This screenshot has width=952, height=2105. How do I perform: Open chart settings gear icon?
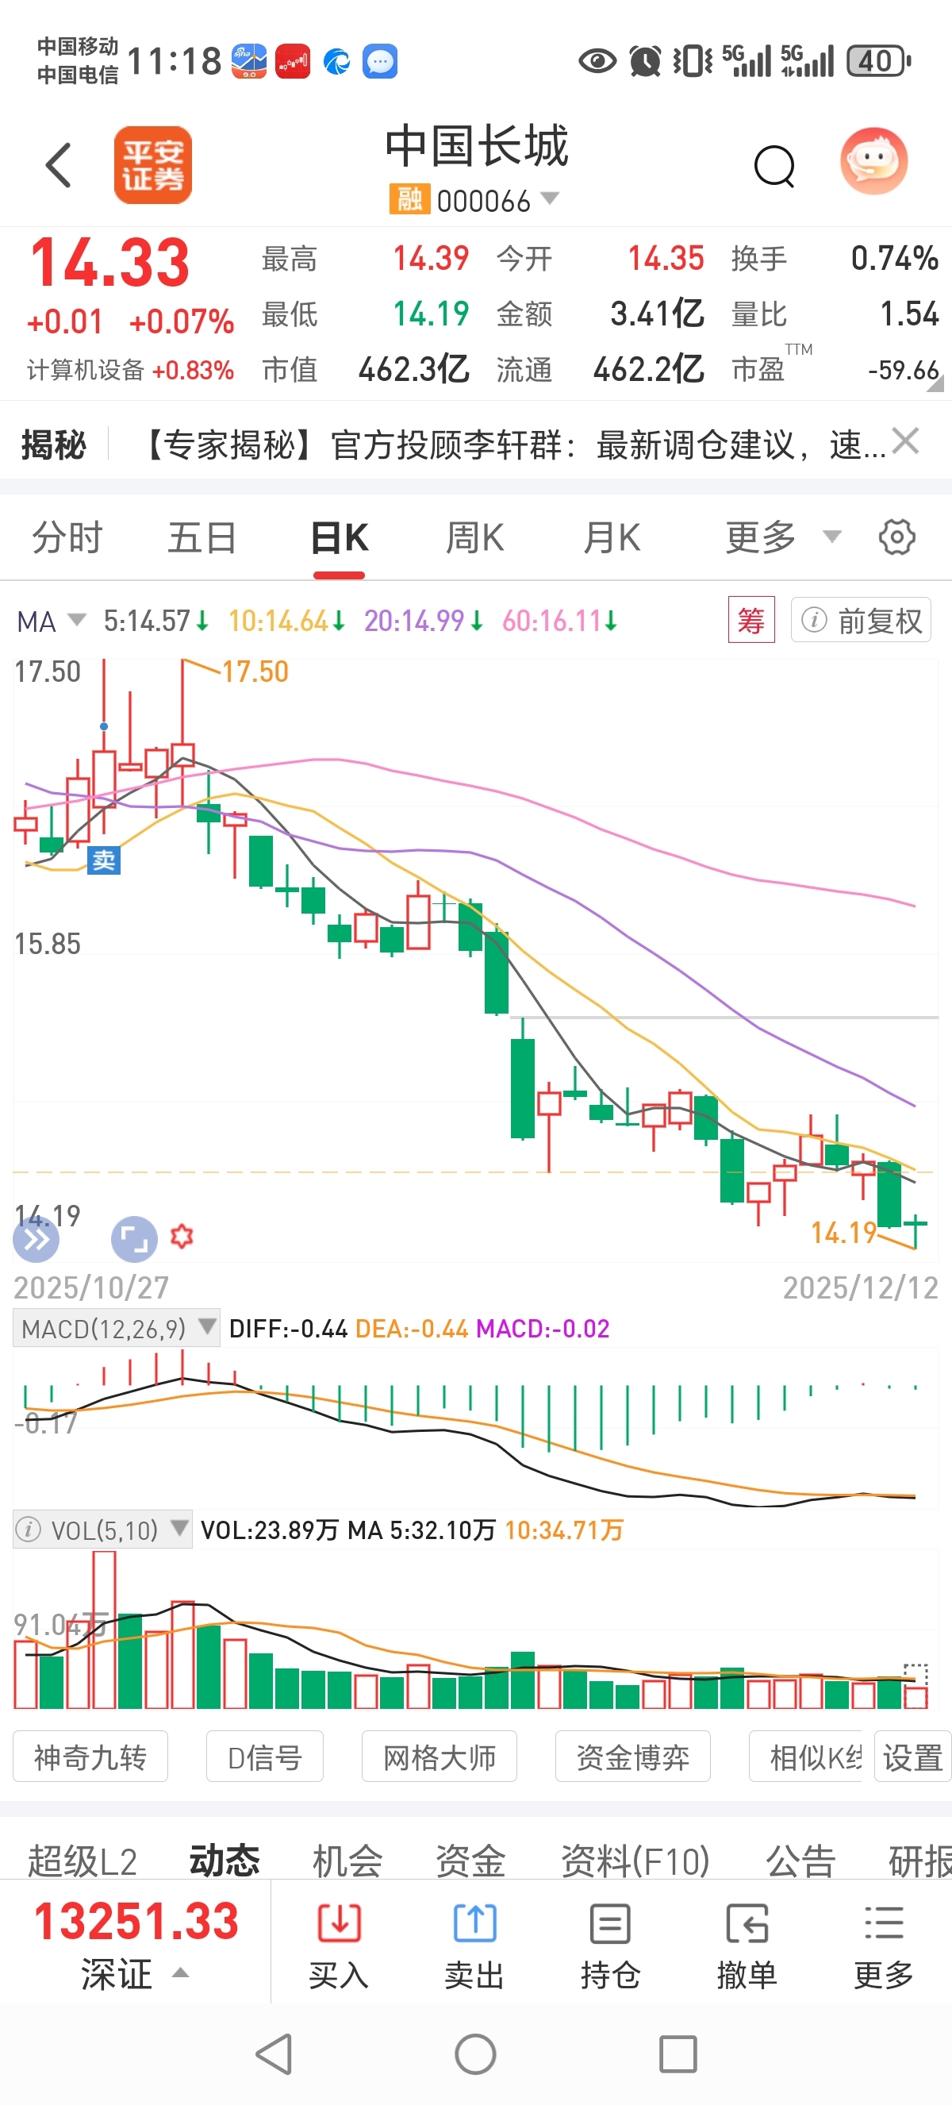click(x=896, y=537)
